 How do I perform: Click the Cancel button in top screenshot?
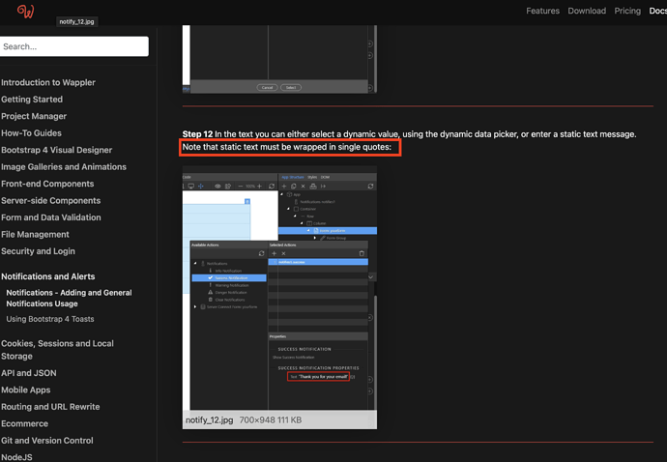click(x=267, y=87)
